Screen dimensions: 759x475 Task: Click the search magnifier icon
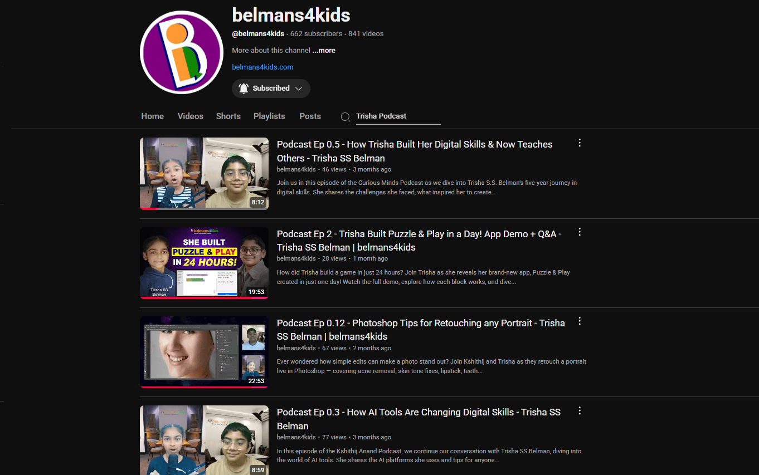[x=346, y=116]
